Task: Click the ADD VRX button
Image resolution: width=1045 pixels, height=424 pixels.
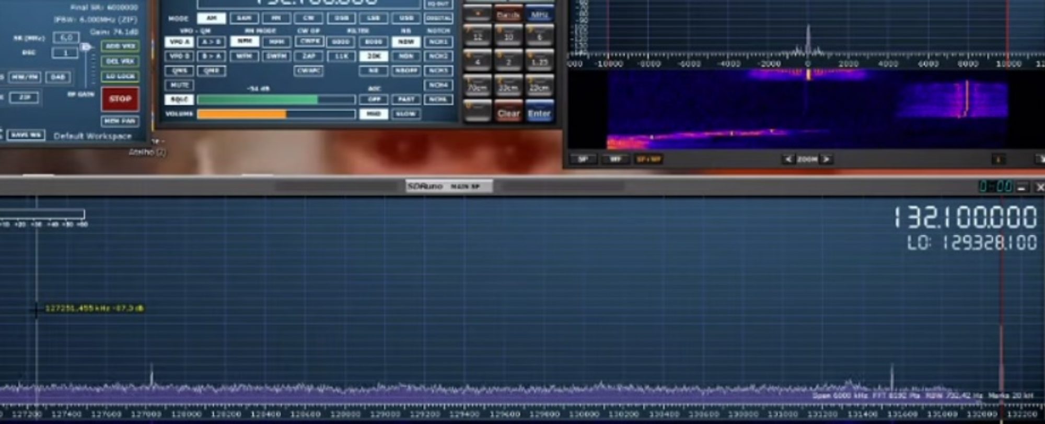Action: (x=120, y=46)
